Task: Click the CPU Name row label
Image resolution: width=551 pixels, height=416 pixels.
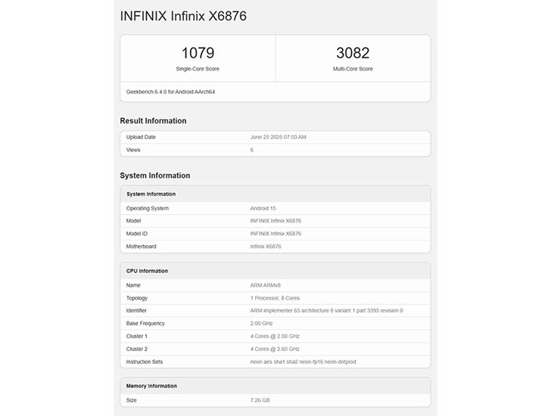Action: [133, 285]
